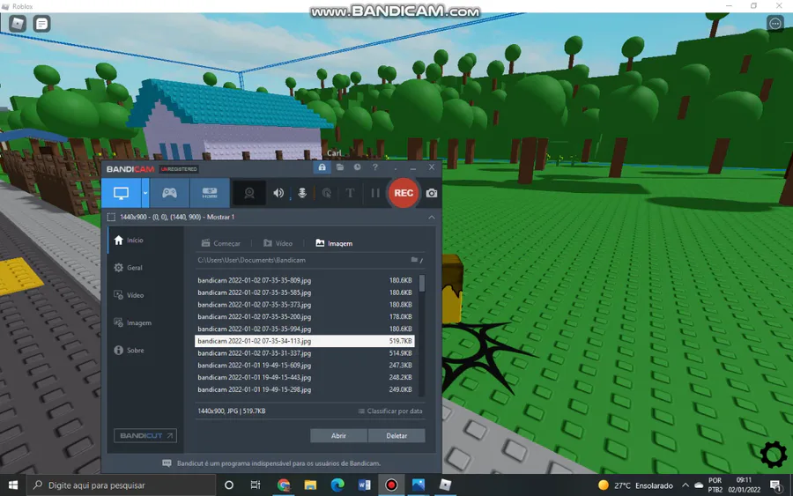
Task: Select game recording mode gamepad icon
Action: (169, 193)
